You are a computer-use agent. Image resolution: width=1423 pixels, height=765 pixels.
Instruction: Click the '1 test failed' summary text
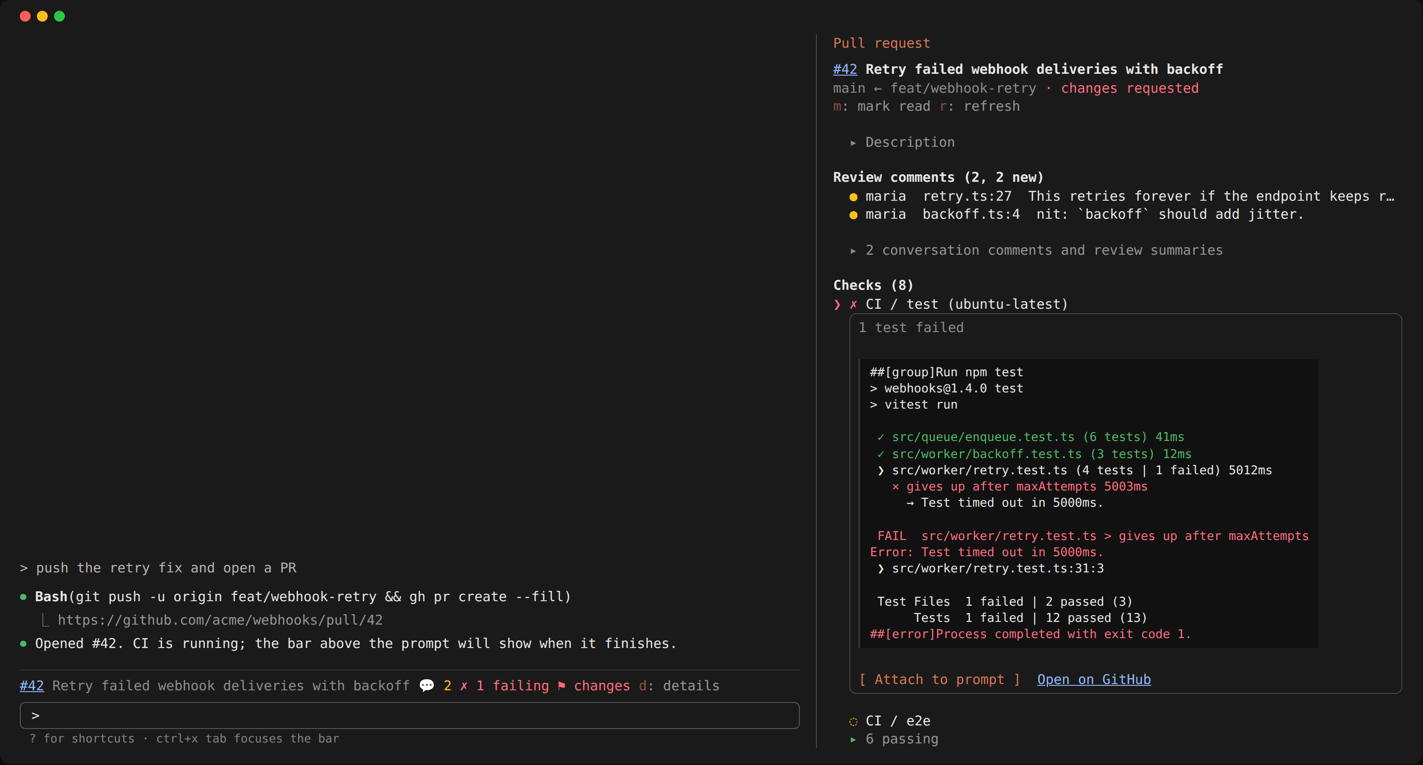click(x=911, y=327)
